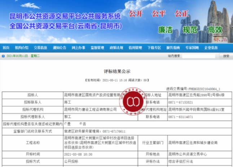Select the 是 radio button
The height and width of the screenshot is (167, 233).
tap(65, 124)
